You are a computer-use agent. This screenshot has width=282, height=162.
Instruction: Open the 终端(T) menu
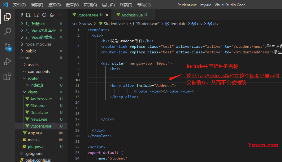click(126, 5)
